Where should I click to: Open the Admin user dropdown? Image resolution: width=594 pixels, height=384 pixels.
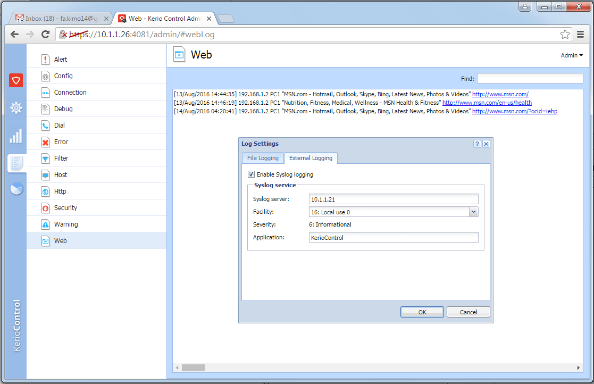(x=572, y=55)
